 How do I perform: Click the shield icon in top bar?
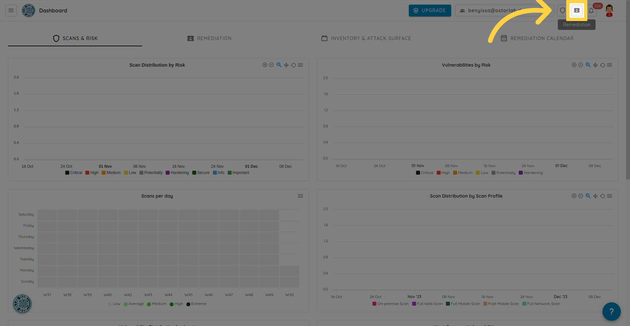pos(562,11)
